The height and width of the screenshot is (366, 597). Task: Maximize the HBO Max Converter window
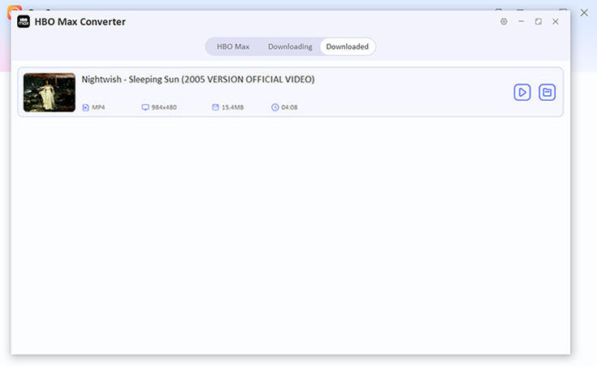539,21
